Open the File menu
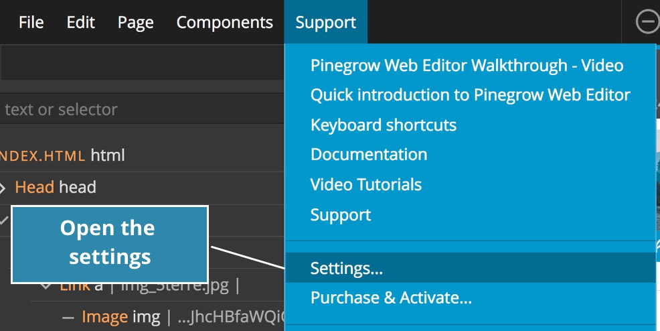This screenshot has width=660, height=331. pyautogui.click(x=31, y=22)
